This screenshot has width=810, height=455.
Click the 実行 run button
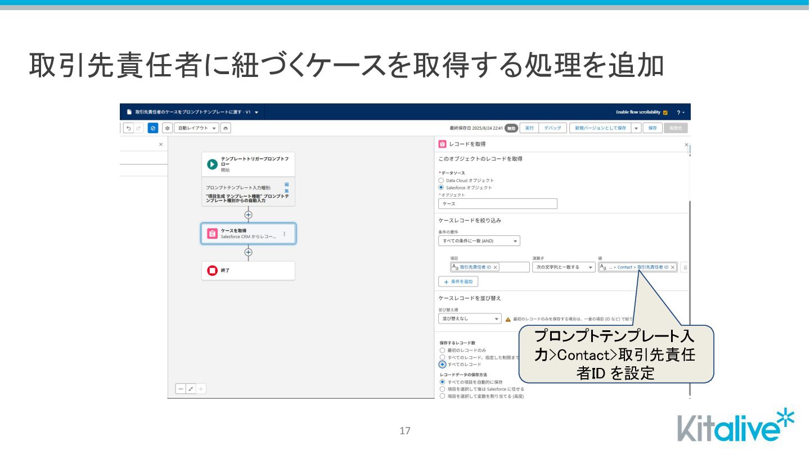click(x=529, y=128)
